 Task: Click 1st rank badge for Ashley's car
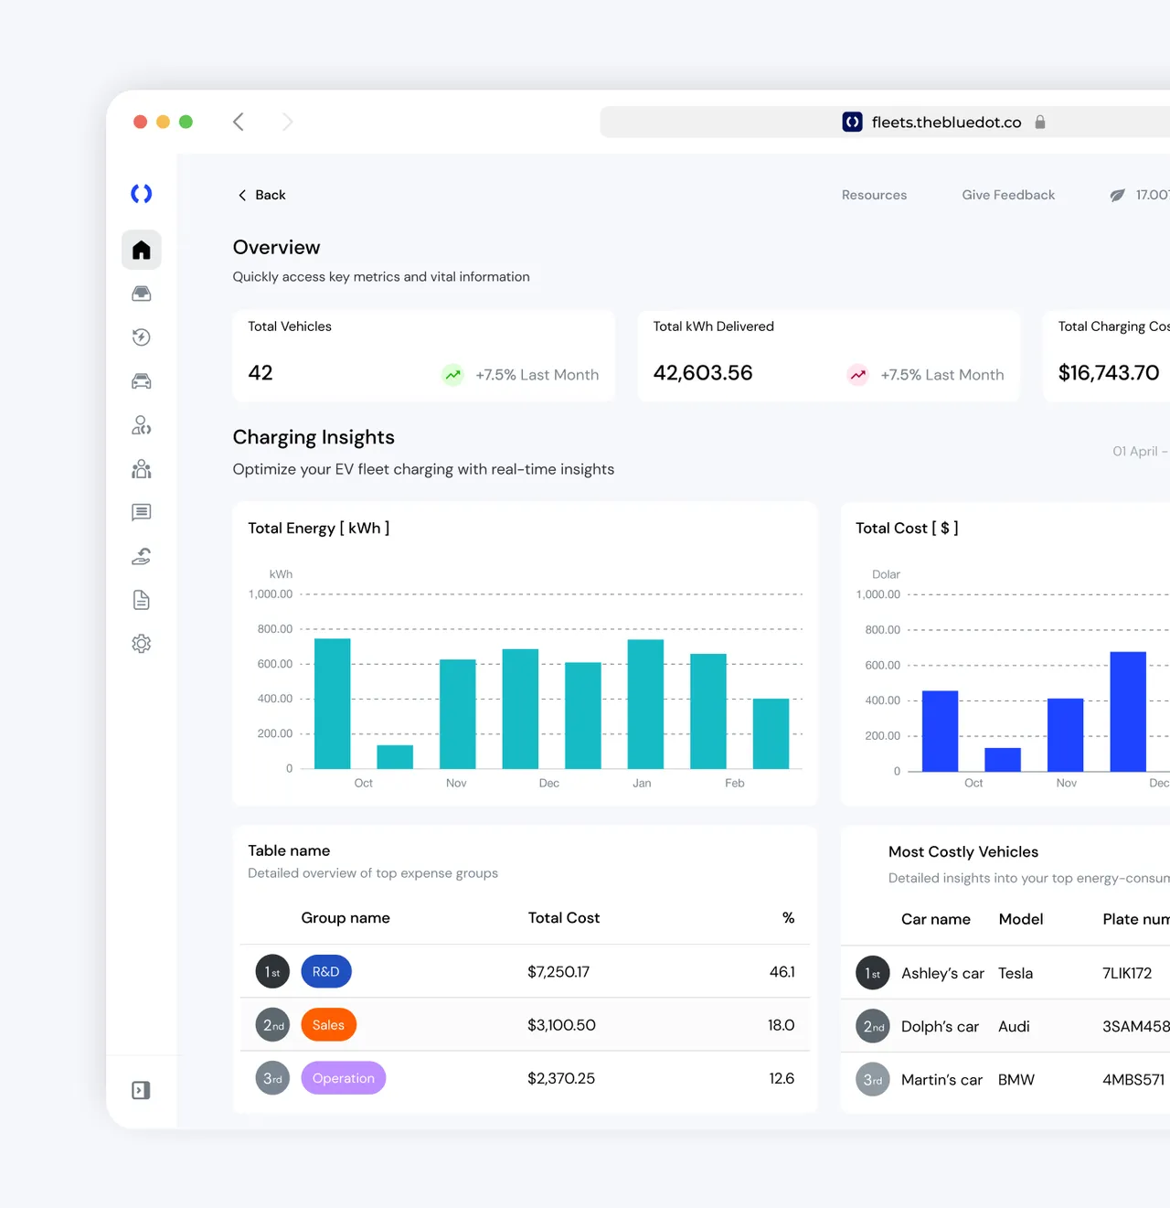click(x=872, y=973)
